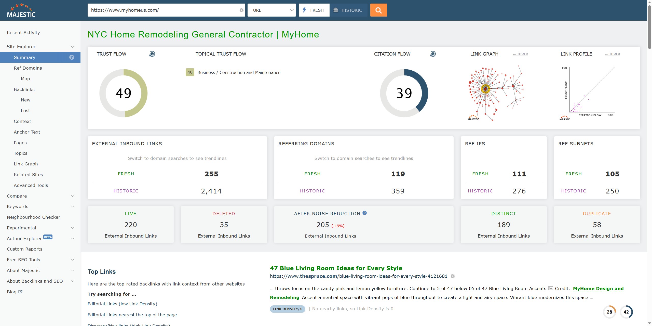The width and height of the screenshot is (652, 326).
Task: Click the image icon before Credit text
Action: coord(550,288)
